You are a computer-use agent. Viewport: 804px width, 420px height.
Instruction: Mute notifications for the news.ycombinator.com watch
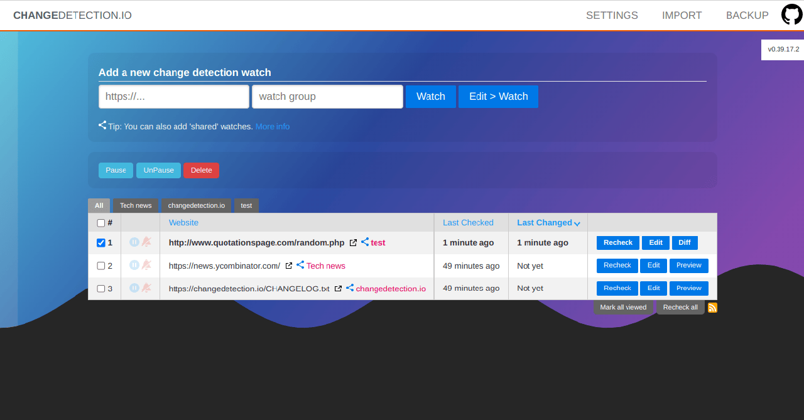point(146,265)
